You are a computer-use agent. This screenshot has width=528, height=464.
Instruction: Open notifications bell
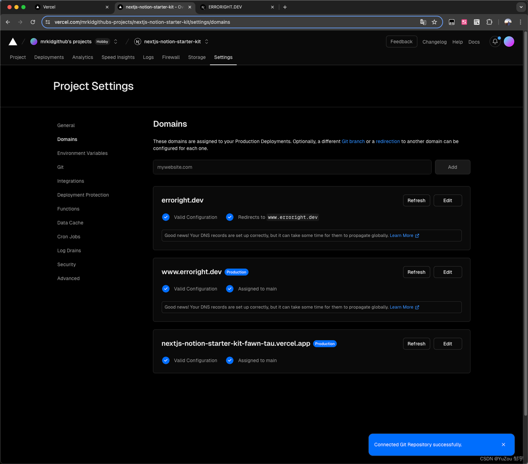click(x=495, y=42)
